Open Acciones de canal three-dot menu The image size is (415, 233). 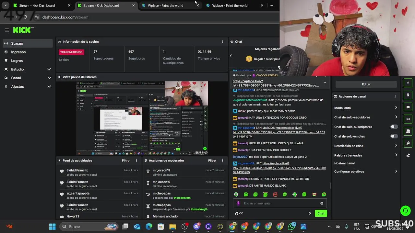(x=395, y=96)
